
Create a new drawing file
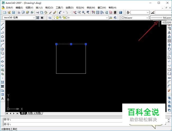click(4, 12)
